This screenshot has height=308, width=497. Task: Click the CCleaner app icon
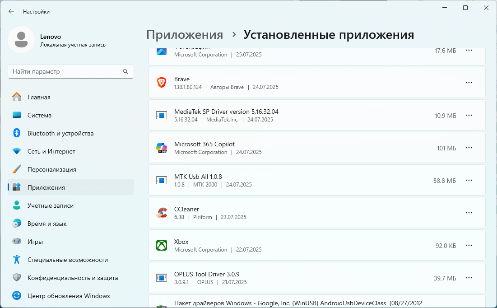[x=162, y=213]
